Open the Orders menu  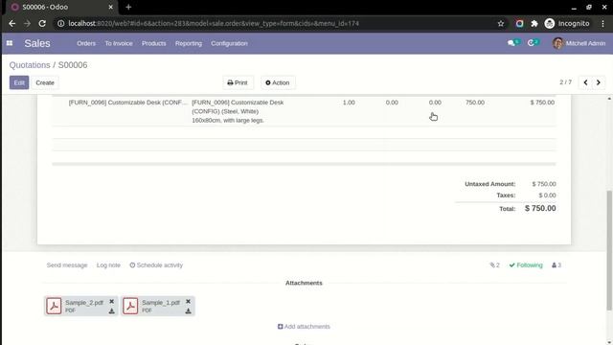click(x=86, y=43)
